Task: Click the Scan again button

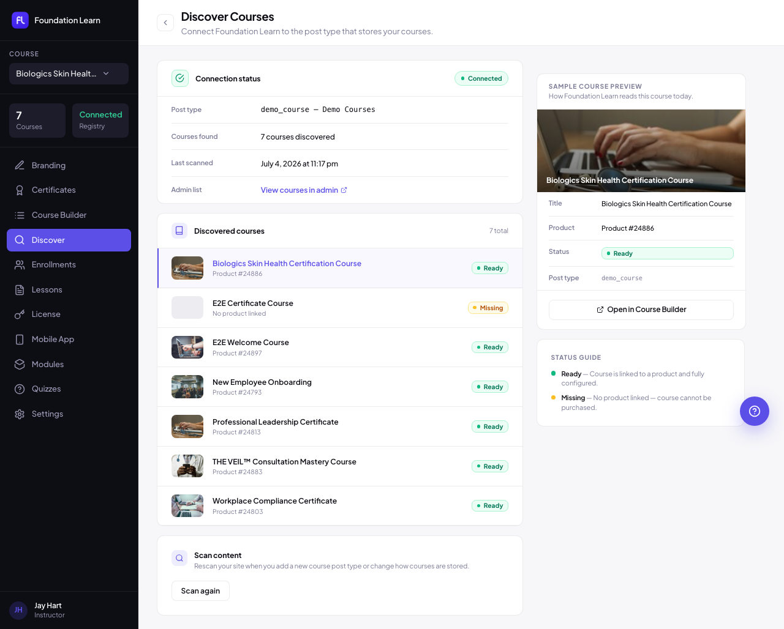Action: [200, 591]
